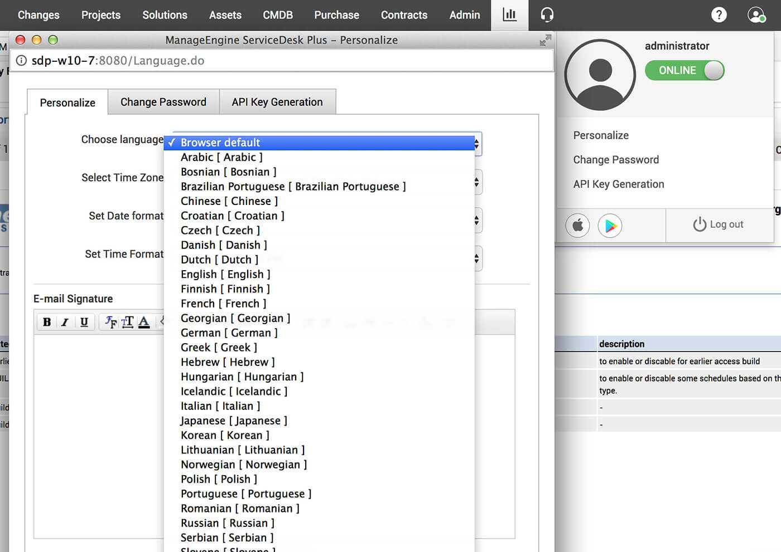
Task: Click API Key Generation link in profile panel
Action: point(619,184)
